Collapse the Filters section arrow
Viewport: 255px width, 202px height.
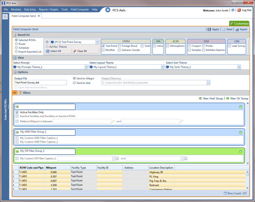(x=15, y=93)
